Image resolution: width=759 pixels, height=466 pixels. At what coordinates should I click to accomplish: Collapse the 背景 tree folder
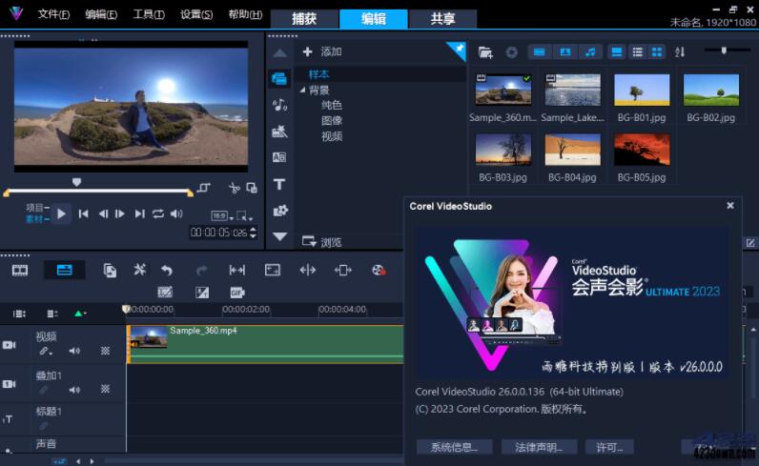303,90
